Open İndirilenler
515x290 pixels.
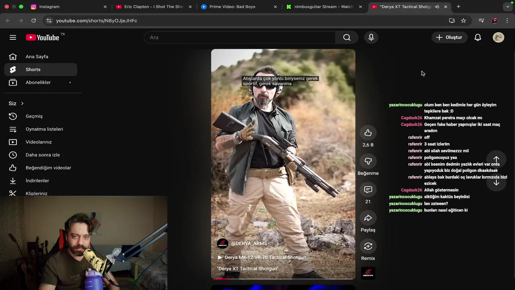pos(41,181)
